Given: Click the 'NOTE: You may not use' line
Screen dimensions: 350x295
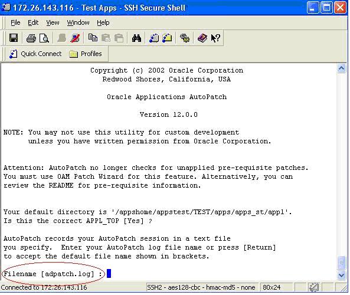Looking at the screenshot, I should coord(121,133).
